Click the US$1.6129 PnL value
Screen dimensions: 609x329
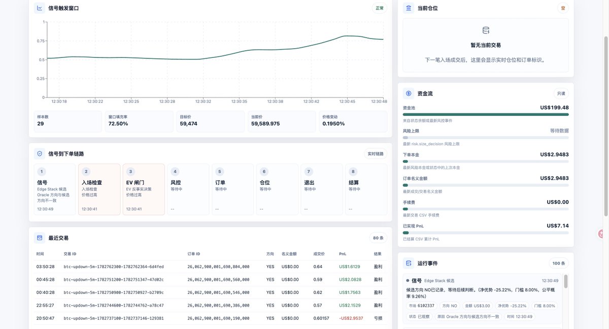click(350, 267)
